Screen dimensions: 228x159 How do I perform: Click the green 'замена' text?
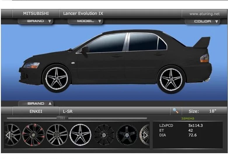tap(188, 118)
